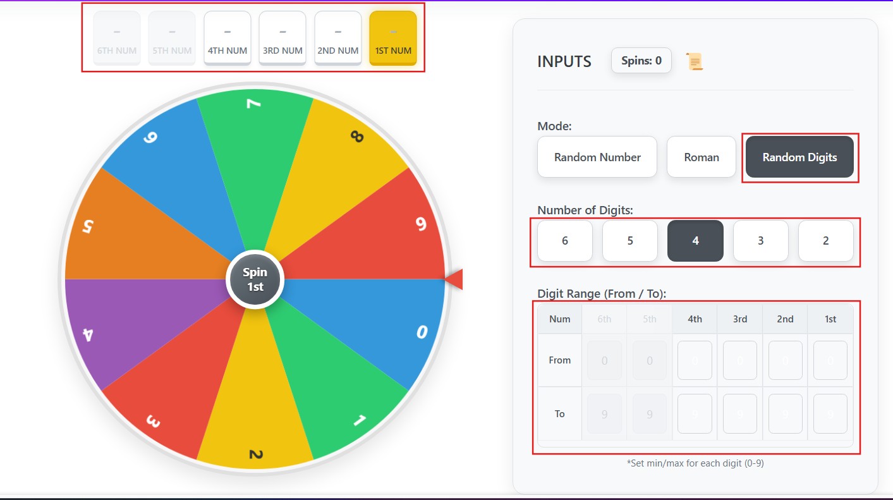Edit the From field for 4th digit
Viewport: 893px width, 500px height.
click(695, 360)
